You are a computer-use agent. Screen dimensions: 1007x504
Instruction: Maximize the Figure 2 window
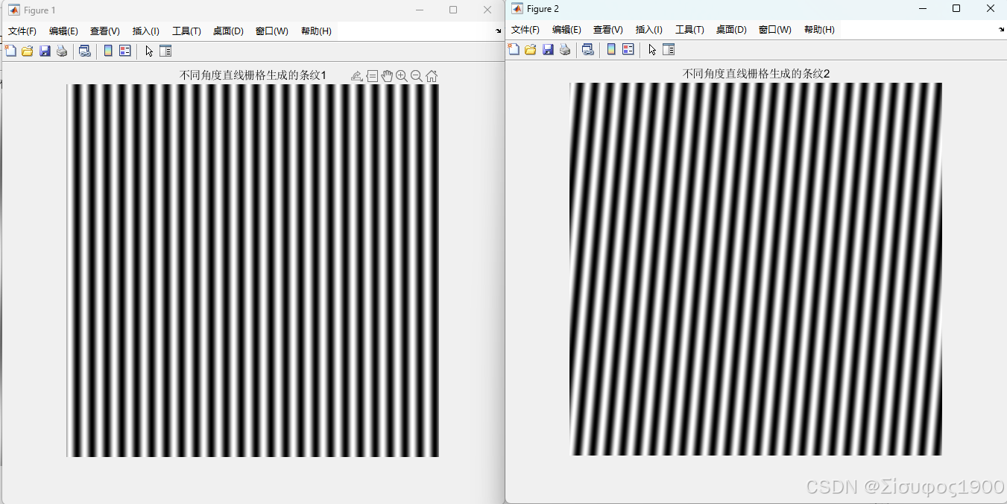click(x=956, y=8)
